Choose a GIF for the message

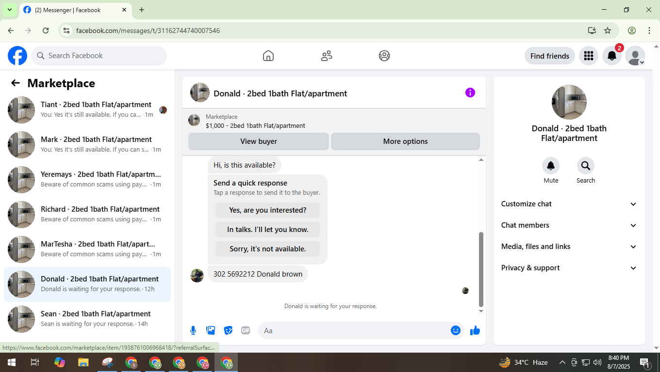point(246,330)
